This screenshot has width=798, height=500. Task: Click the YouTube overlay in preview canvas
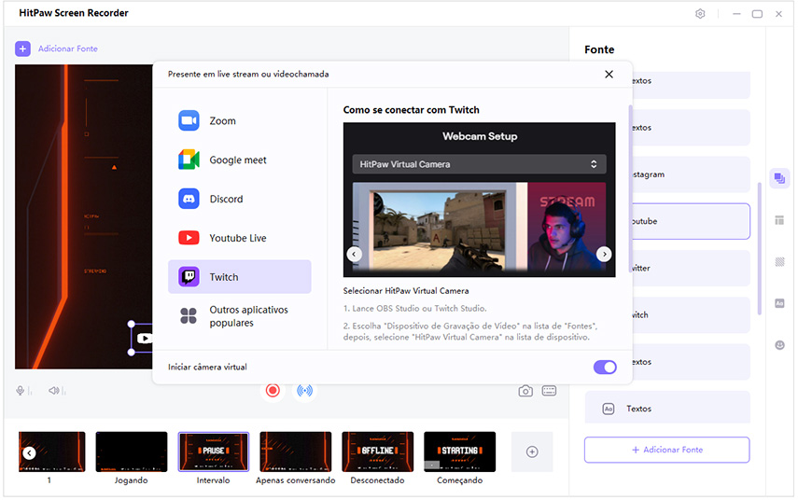click(x=142, y=339)
